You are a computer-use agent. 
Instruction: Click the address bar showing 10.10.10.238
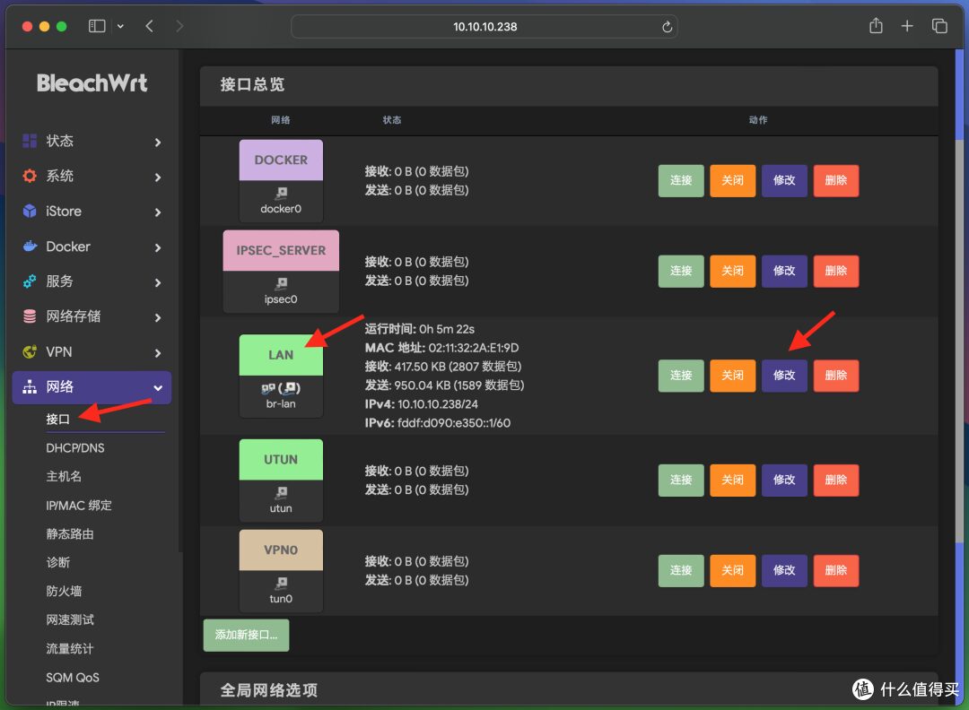[x=484, y=26]
